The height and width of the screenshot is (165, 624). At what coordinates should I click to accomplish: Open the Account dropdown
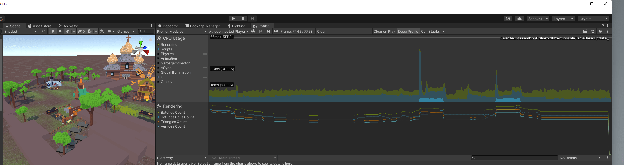point(538,19)
